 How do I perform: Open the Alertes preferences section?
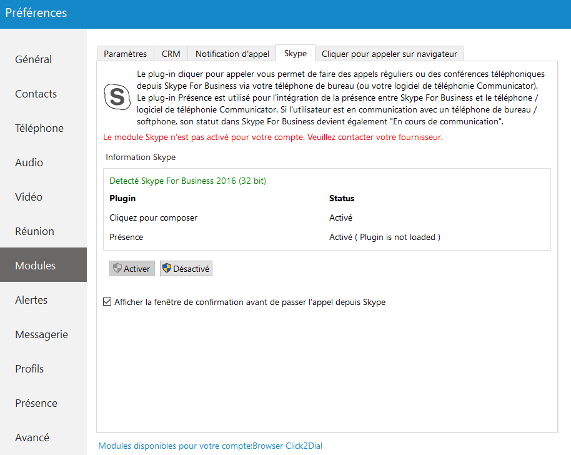43,300
